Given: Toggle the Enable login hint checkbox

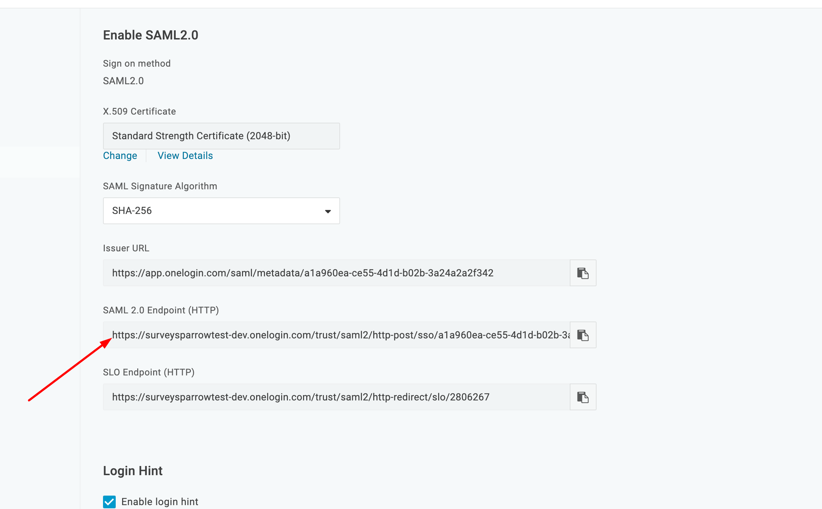Looking at the screenshot, I should click(x=109, y=502).
